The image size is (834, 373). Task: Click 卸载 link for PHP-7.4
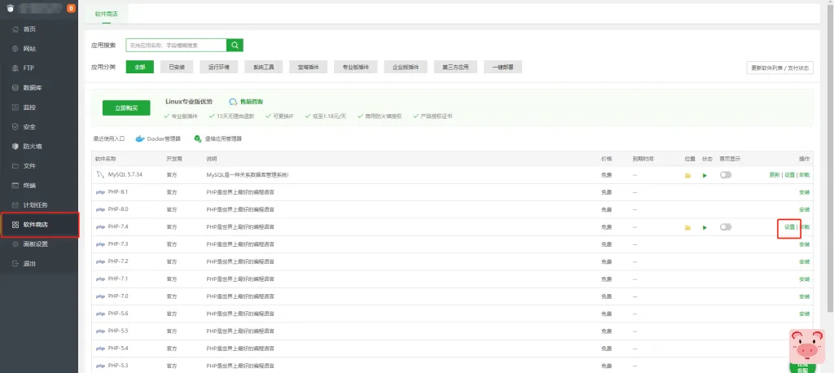[x=805, y=227]
